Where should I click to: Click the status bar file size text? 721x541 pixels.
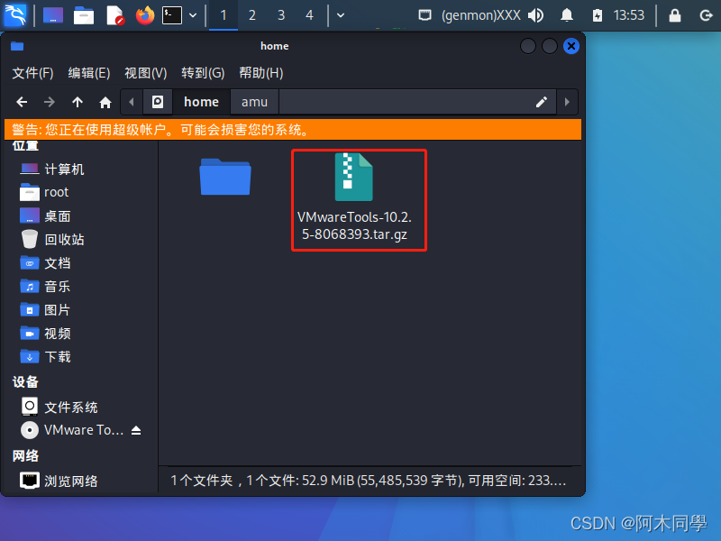(x=368, y=481)
